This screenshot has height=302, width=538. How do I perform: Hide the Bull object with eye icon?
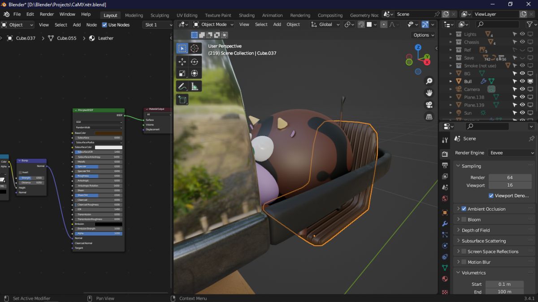coord(522,81)
